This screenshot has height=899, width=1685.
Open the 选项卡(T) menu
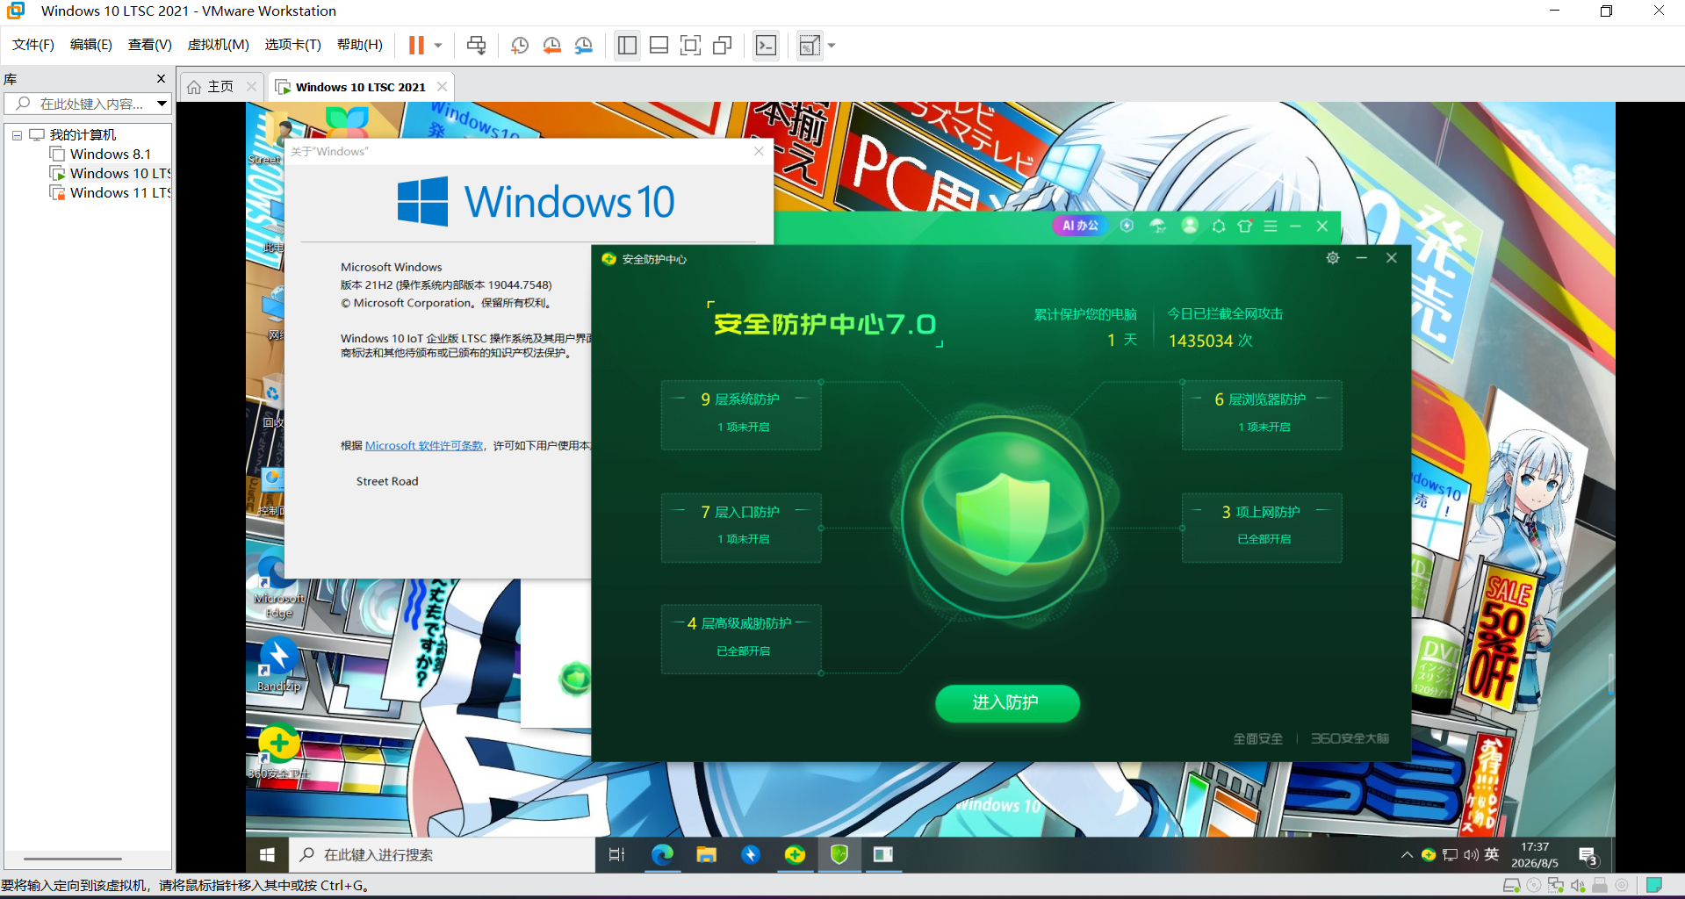tap(292, 45)
